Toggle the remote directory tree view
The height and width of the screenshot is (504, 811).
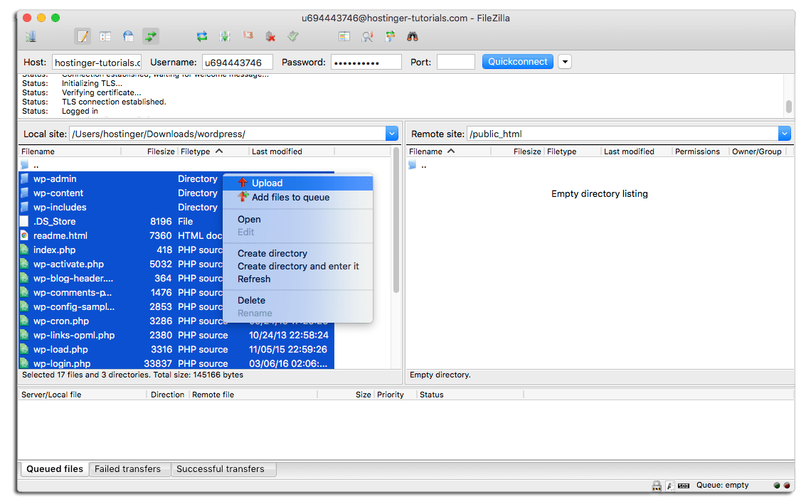click(x=127, y=36)
